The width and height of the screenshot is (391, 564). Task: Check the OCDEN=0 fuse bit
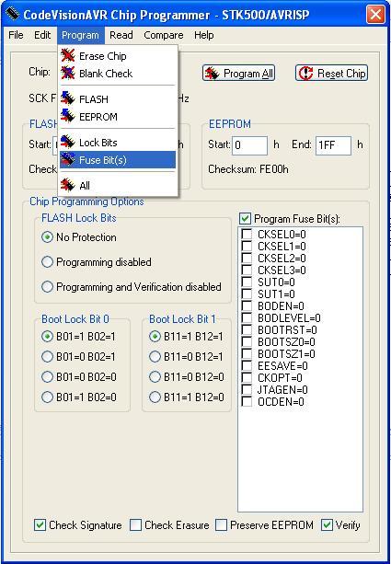[247, 401]
